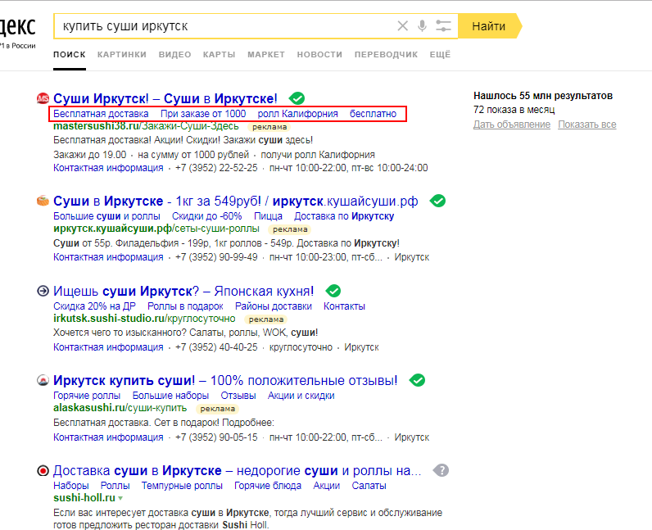Screen dimensions: 652x530
Task: Select the Поиск tab
Action: coord(70,55)
